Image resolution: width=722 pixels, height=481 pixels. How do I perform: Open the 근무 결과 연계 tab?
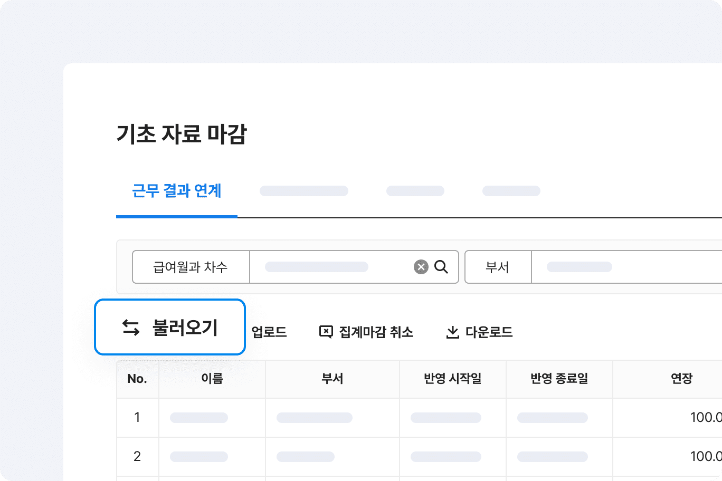[x=176, y=191]
